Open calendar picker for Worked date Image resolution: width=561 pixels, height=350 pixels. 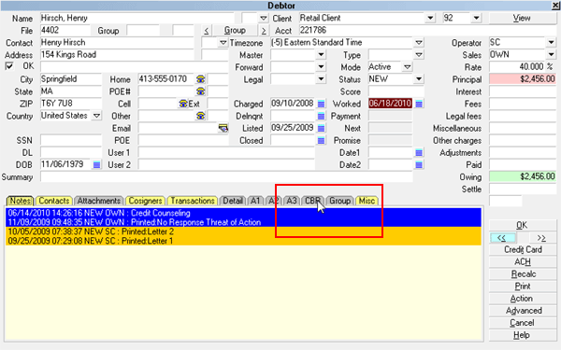(x=419, y=104)
